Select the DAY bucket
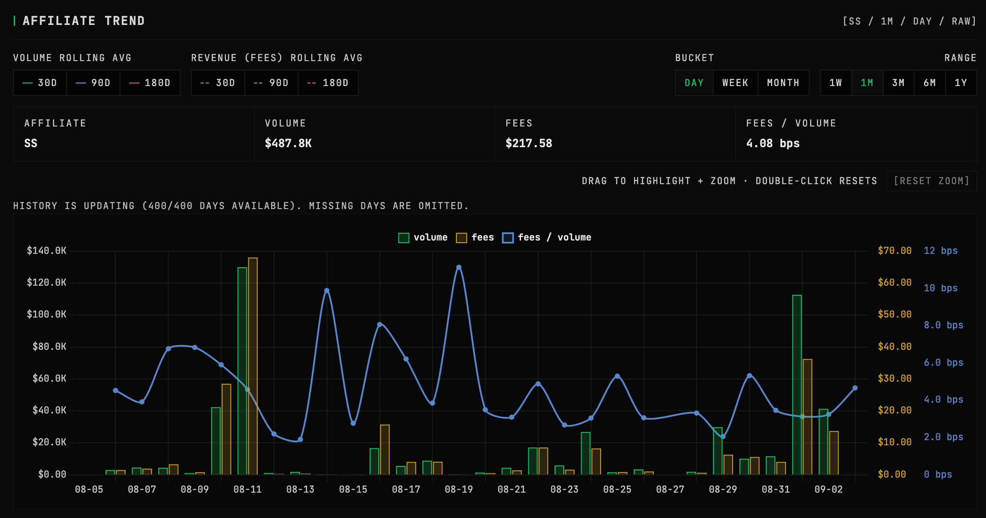 pos(694,83)
